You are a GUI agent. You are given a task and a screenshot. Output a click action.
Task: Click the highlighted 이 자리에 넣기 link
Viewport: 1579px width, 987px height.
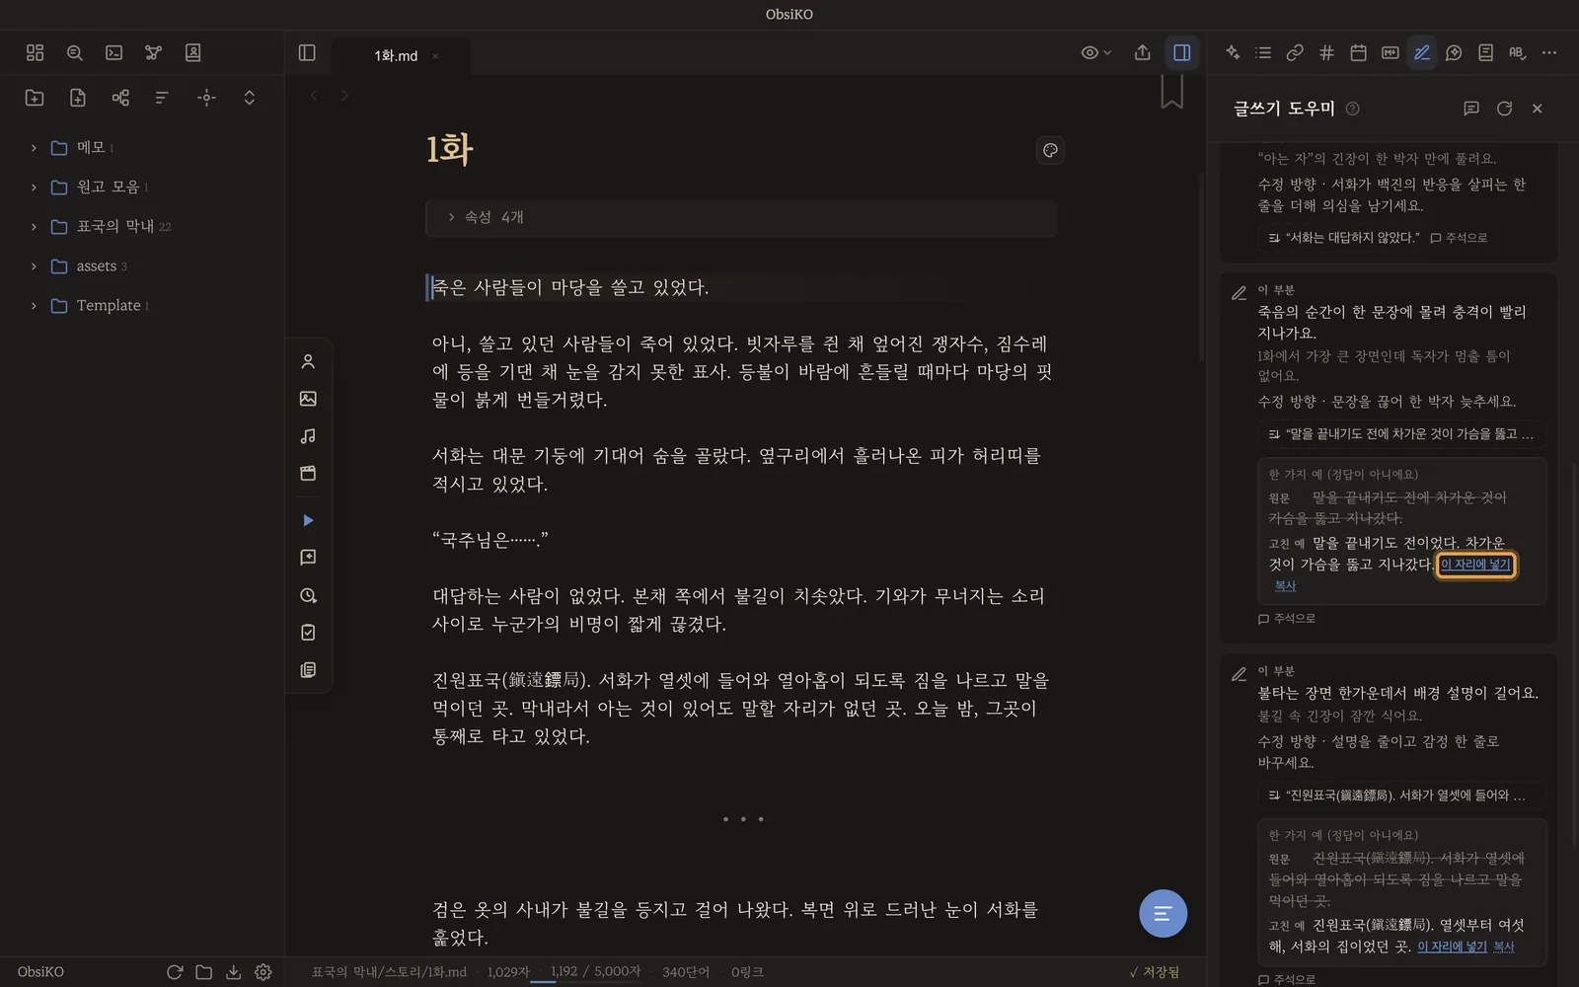click(x=1475, y=565)
